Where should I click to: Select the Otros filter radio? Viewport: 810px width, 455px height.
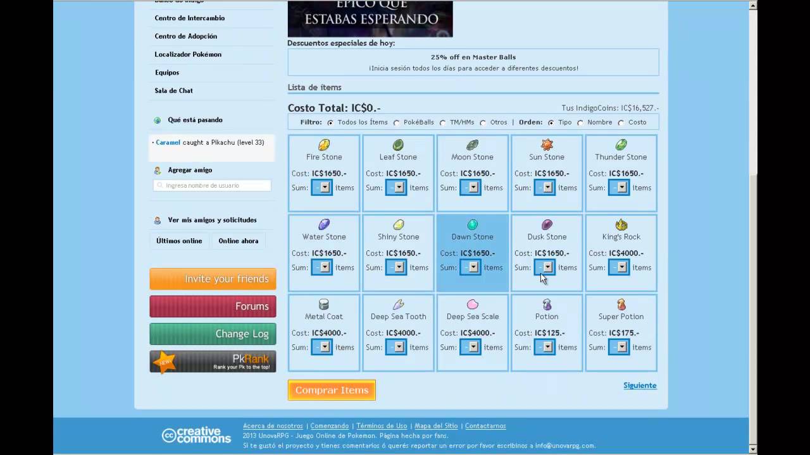(x=483, y=123)
